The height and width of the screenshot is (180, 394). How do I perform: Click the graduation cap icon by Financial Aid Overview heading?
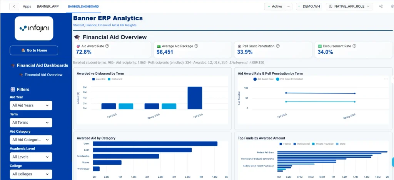point(77,37)
